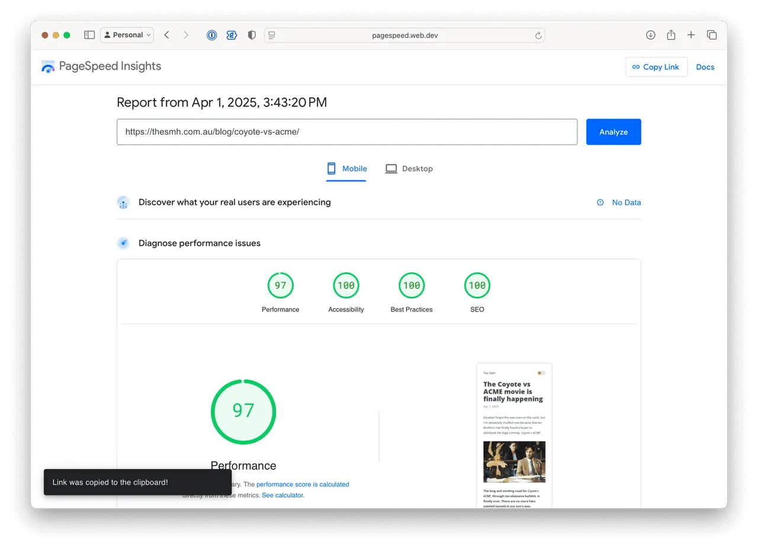Open the Safari share menu
Screen dimensions: 758x549
671,35
